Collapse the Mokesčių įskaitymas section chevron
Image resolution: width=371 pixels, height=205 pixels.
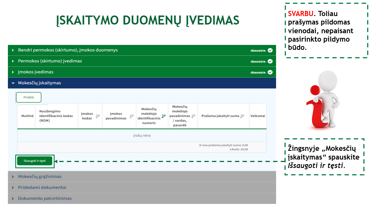tap(13, 83)
